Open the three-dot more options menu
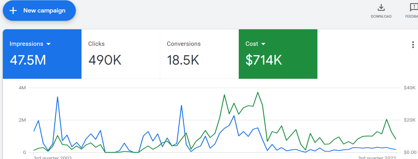 click(x=413, y=45)
